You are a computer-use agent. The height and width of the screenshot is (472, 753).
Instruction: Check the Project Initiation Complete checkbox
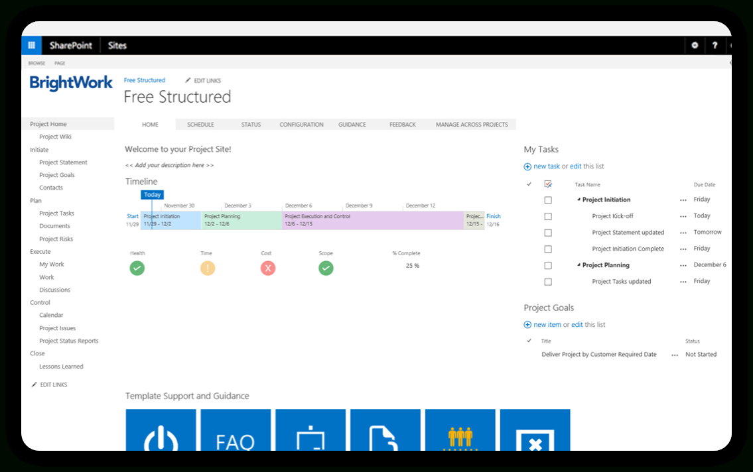pos(548,249)
